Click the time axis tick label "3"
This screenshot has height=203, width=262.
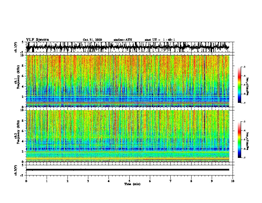[88, 181]
